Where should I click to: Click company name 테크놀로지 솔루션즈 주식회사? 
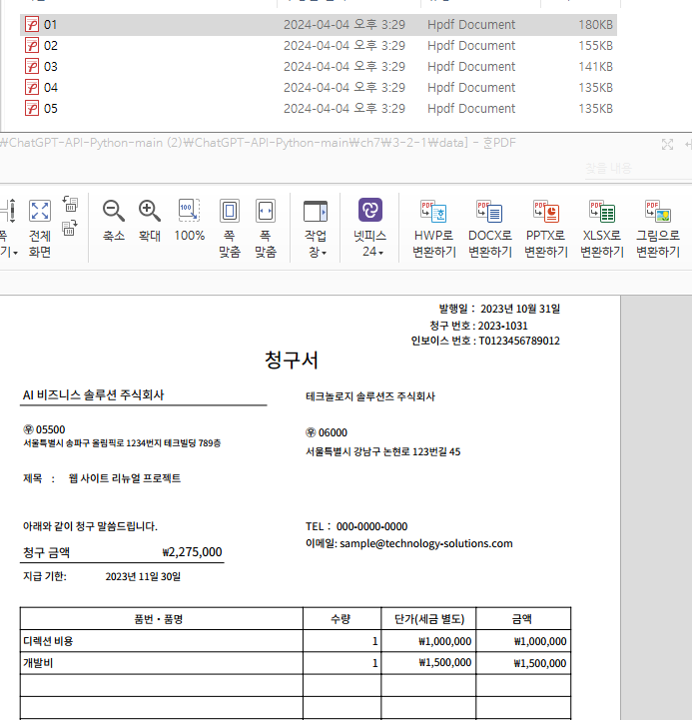tap(370, 396)
